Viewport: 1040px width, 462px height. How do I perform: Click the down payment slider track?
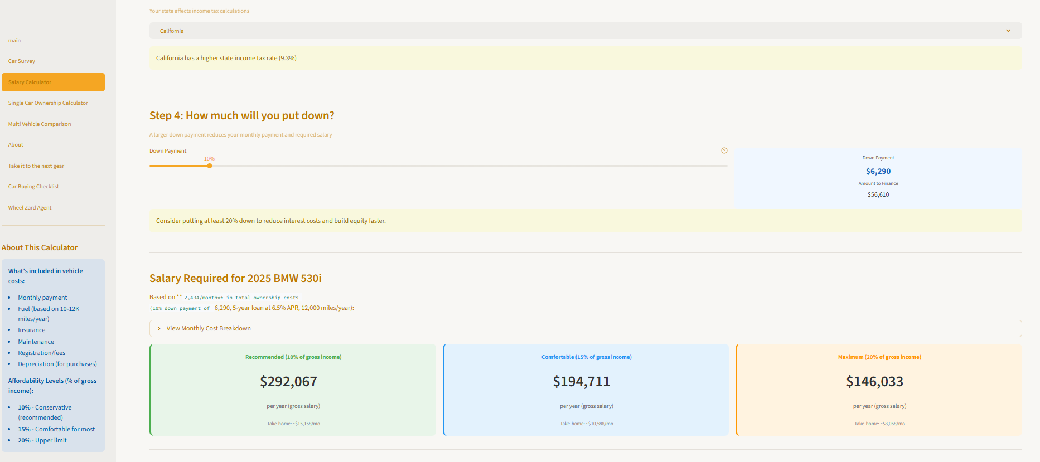pyautogui.click(x=438, y=166)
